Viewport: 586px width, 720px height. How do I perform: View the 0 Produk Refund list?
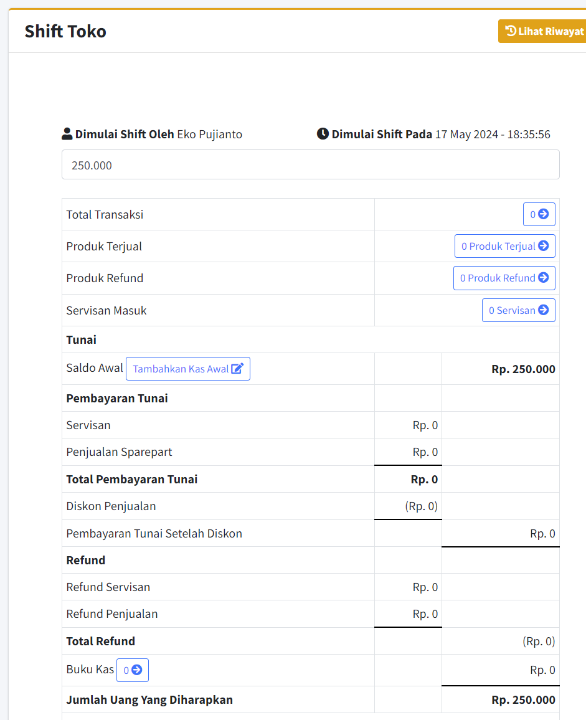tap(497, 278)
